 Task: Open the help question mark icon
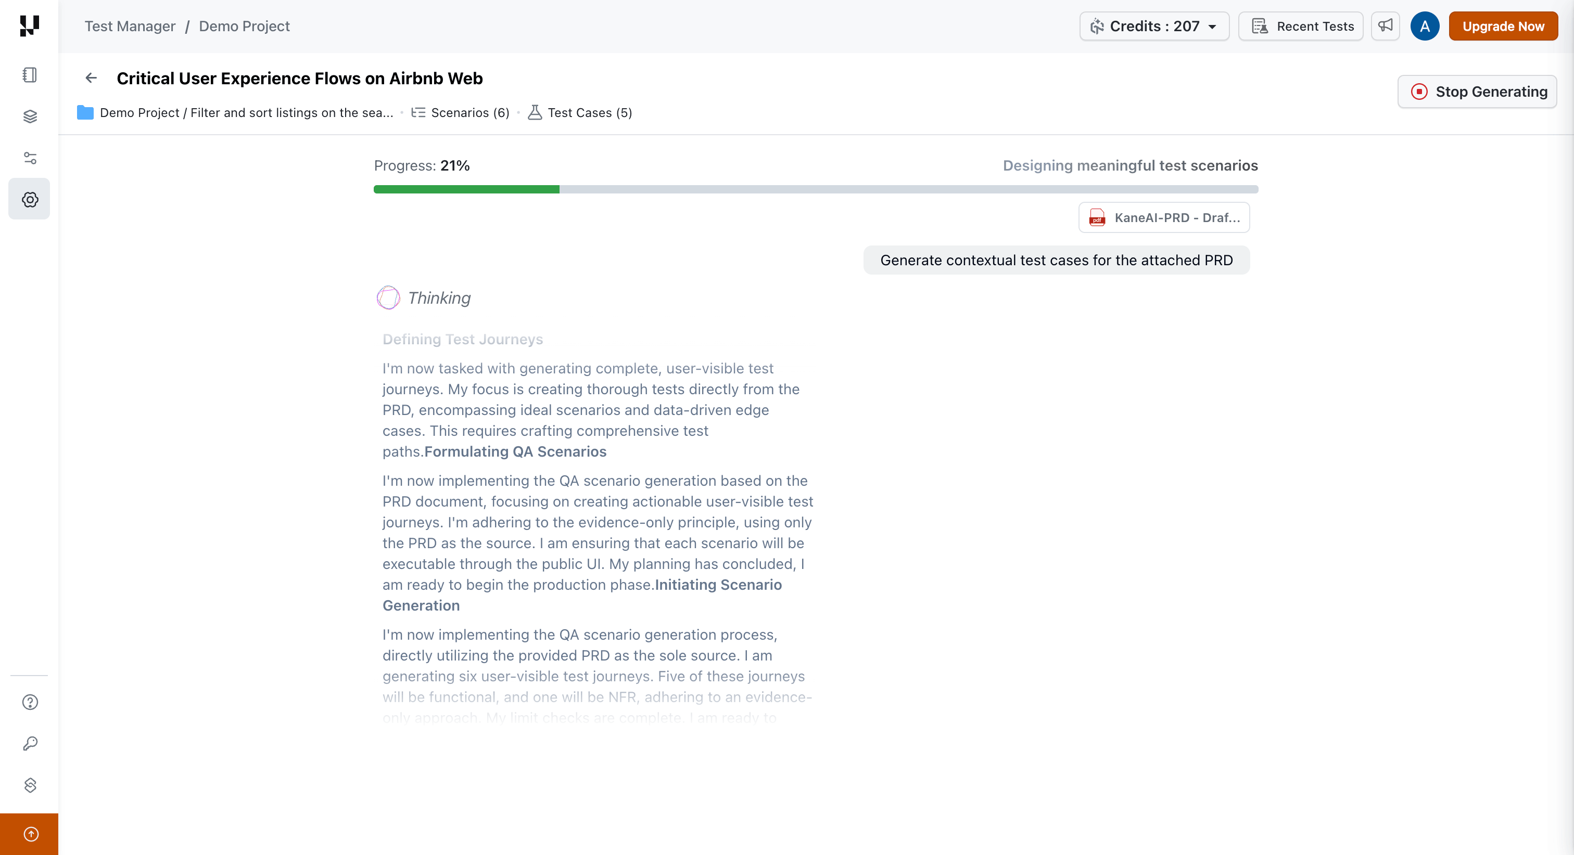tap(29, 702)
